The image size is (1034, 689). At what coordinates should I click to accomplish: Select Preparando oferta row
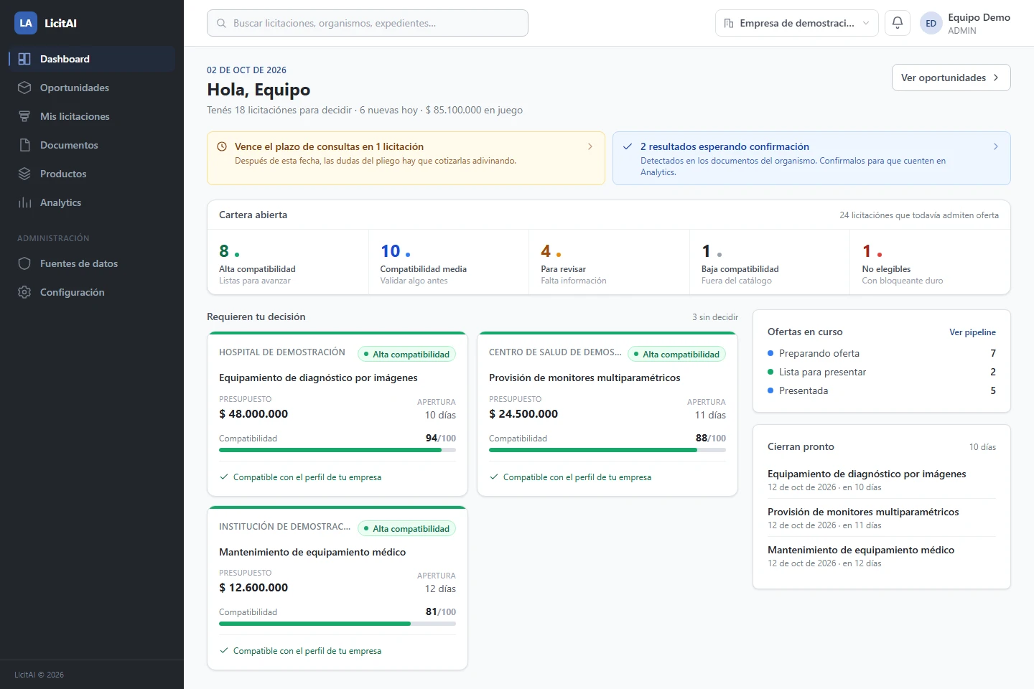(x=882, y=353)
